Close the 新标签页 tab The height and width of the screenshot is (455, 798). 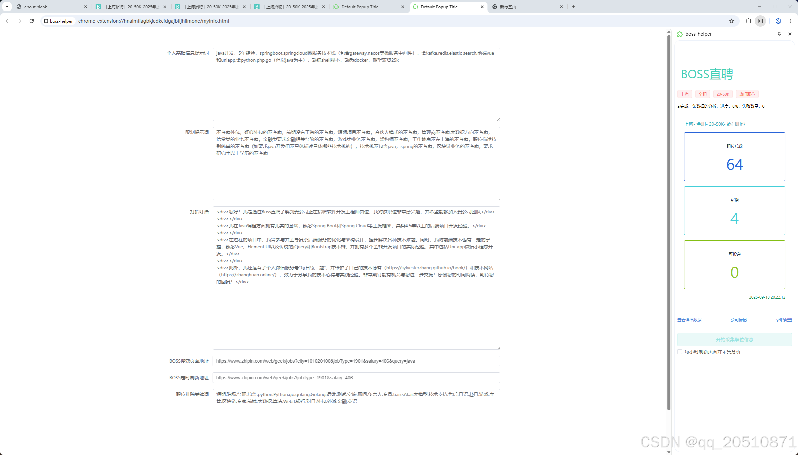(561, 7)
